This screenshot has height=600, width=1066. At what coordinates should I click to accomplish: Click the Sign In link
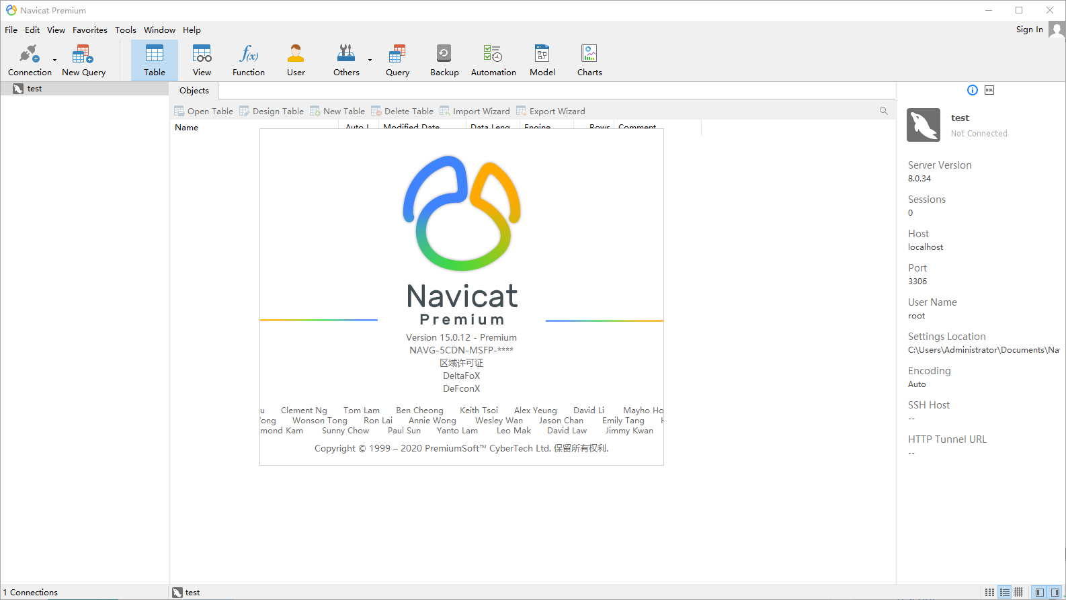(1029, 30)
